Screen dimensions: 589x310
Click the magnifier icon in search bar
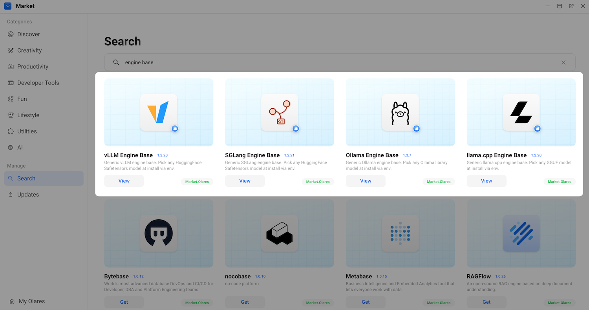point(116,62)
